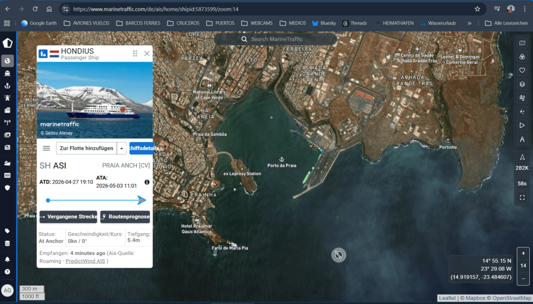Click the circled HONDIUS marker at anchor

point(339,255)
